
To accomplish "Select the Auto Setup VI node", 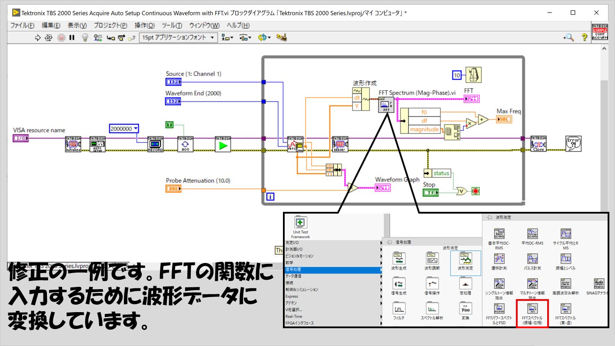I will 98,144.
